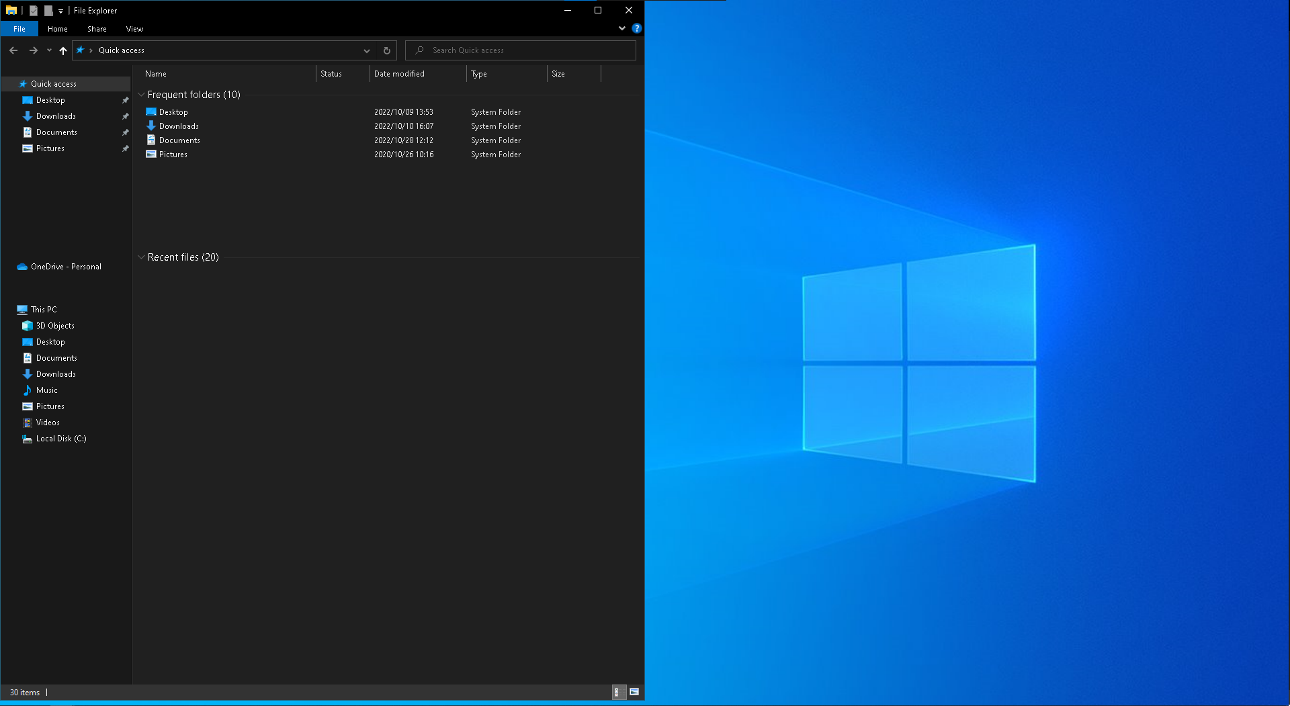
Task: Click the Back navigation button
Action: pyautogui.click(x=13, y=50)
